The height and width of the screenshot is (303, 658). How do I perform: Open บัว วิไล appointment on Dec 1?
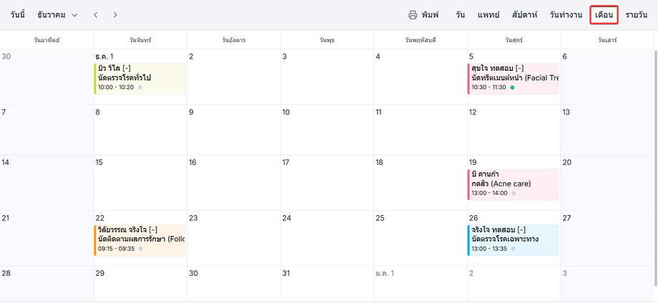point(139,77)
